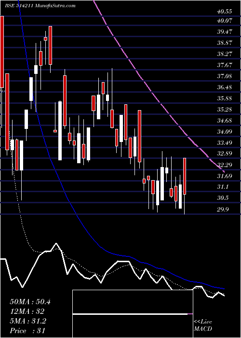Select the 40.55 price axis label
This screenshot has height=338, width=241.
click(x=225, y=12)
